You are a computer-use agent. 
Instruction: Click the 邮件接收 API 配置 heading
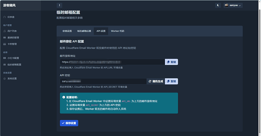[72, 41]
